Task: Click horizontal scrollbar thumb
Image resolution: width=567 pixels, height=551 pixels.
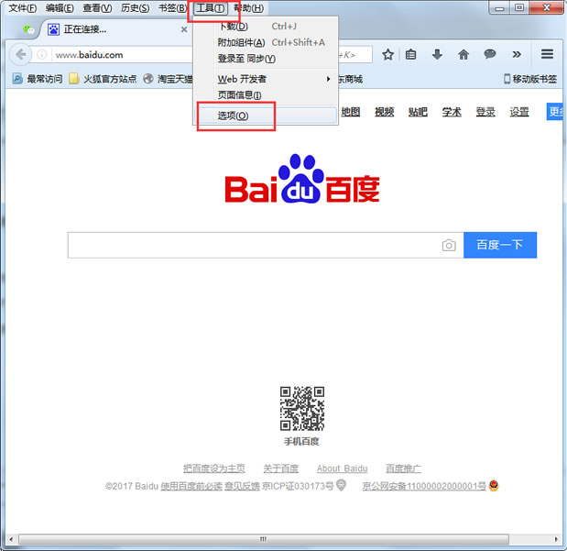Action: pos(264,539)
